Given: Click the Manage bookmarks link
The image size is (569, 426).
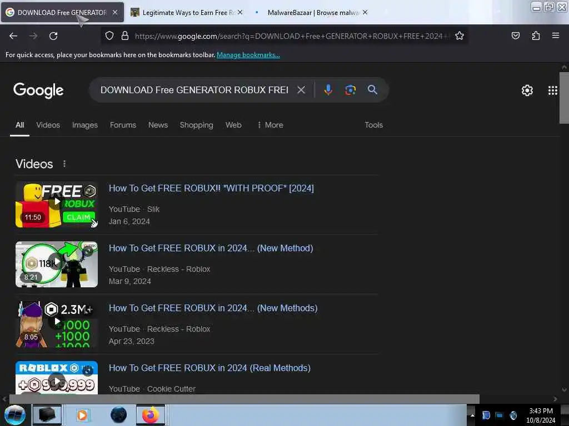Looking at the screenshot, I should coord(248,55).
